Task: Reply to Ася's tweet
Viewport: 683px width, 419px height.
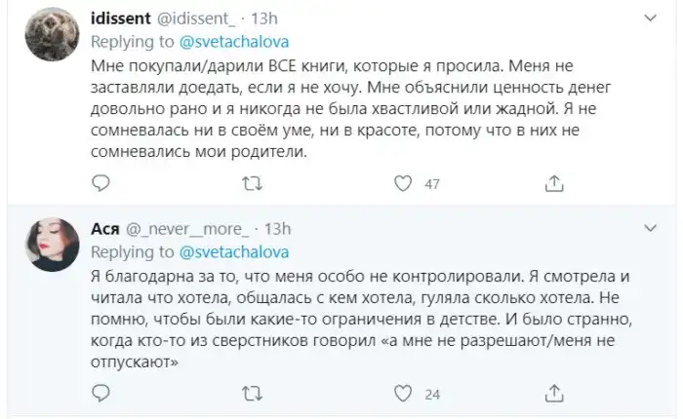Action: click(x=99, y=394)
